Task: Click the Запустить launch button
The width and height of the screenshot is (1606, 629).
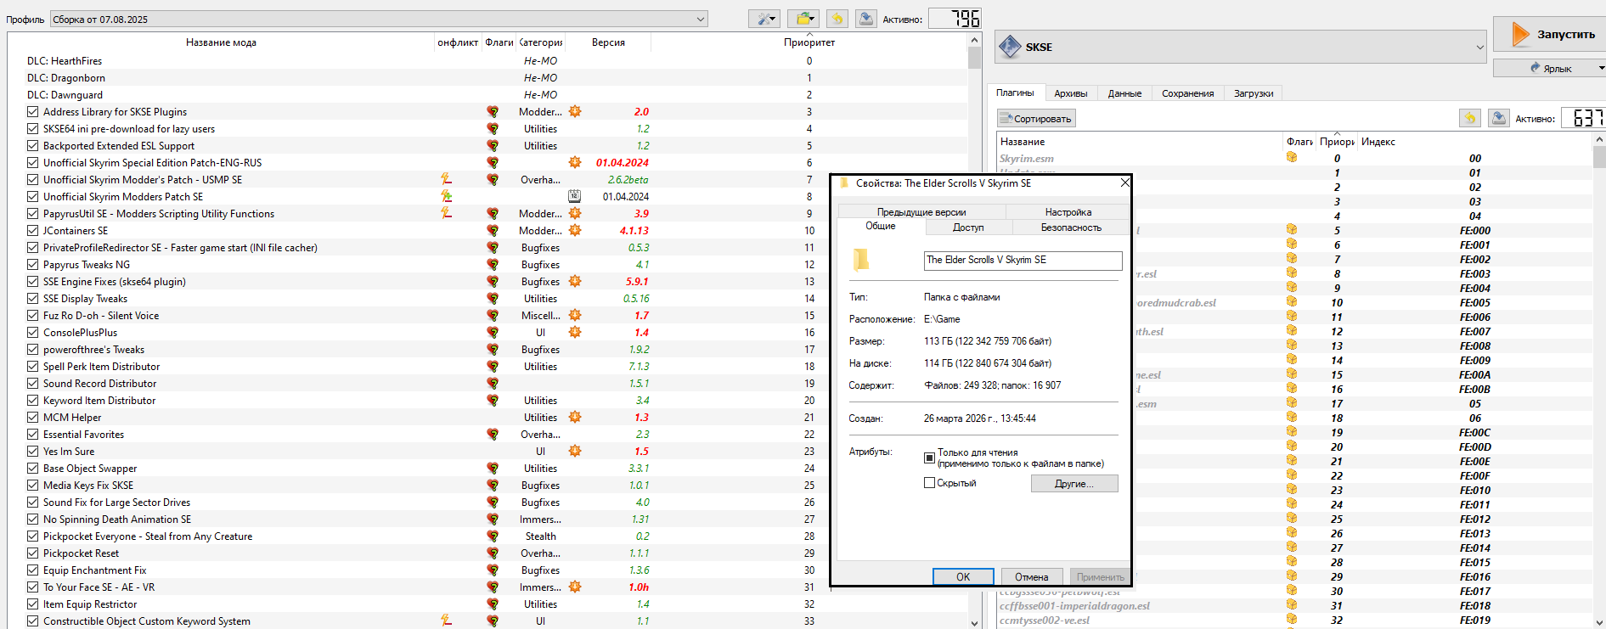Action: (1550, 35)
